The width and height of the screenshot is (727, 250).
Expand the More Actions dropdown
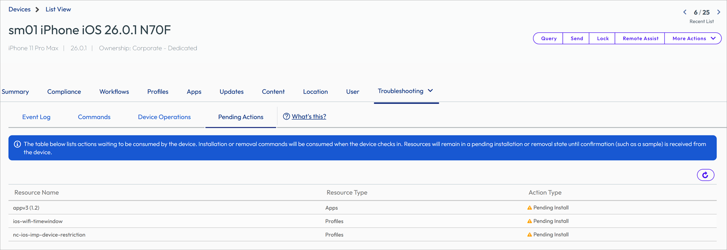pyautogui.click(x=693, y=38)
